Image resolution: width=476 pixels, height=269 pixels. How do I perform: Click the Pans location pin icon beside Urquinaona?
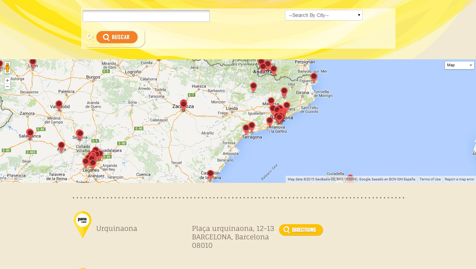point(83,225)
